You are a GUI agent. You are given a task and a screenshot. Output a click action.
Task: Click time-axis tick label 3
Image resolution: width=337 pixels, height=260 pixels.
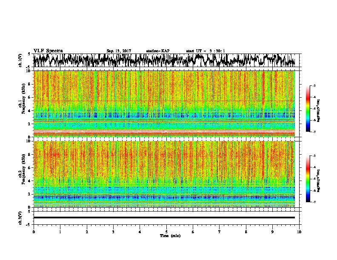[x=113, y=232]
